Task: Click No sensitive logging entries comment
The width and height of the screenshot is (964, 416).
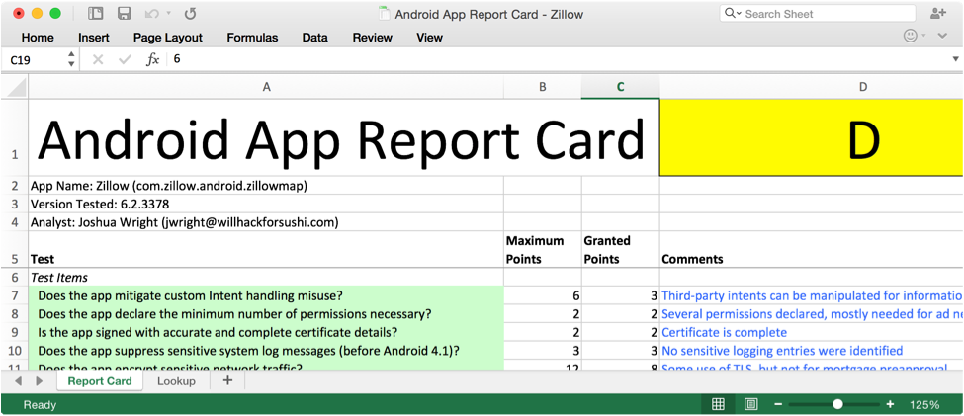Action: coord(782,351)
